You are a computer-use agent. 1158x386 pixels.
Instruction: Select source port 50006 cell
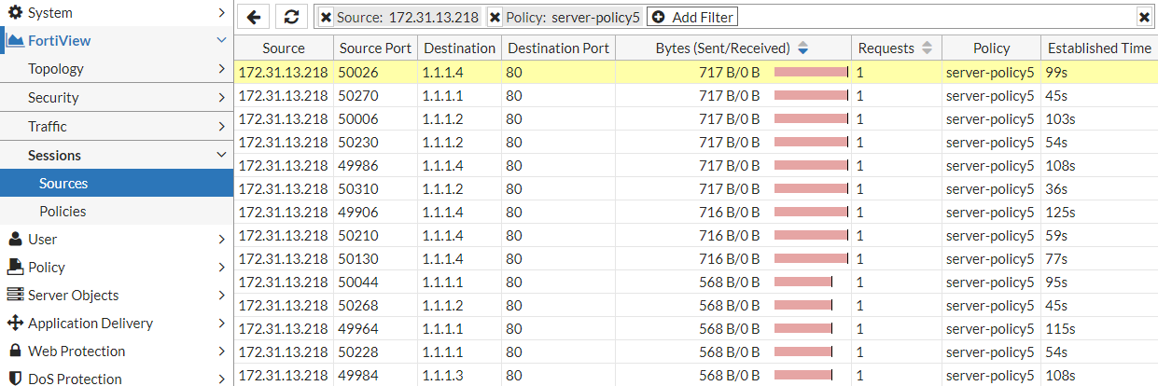coord(374,118)
